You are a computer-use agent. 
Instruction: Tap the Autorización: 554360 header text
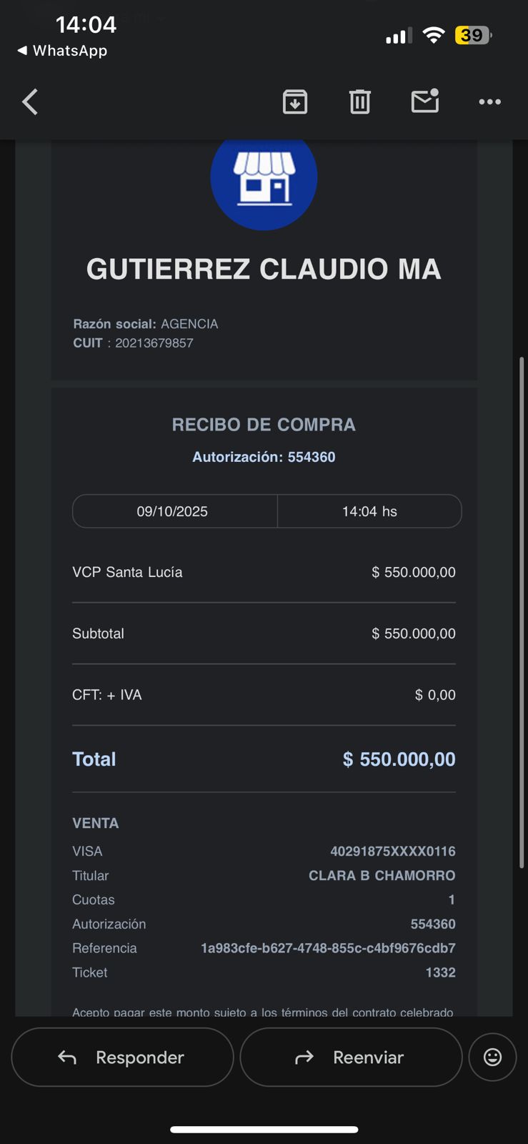pos(264,457)
